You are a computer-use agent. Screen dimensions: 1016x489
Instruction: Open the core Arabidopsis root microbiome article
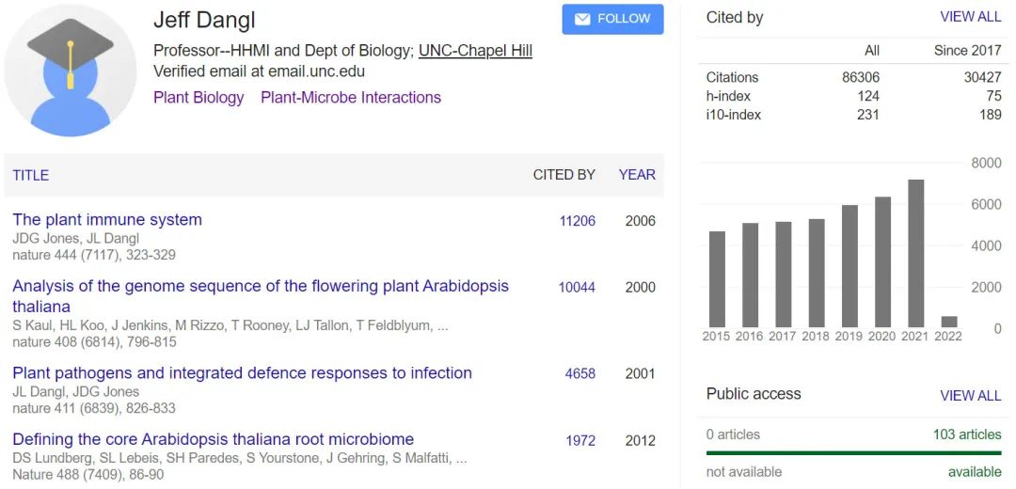[213, 439]
